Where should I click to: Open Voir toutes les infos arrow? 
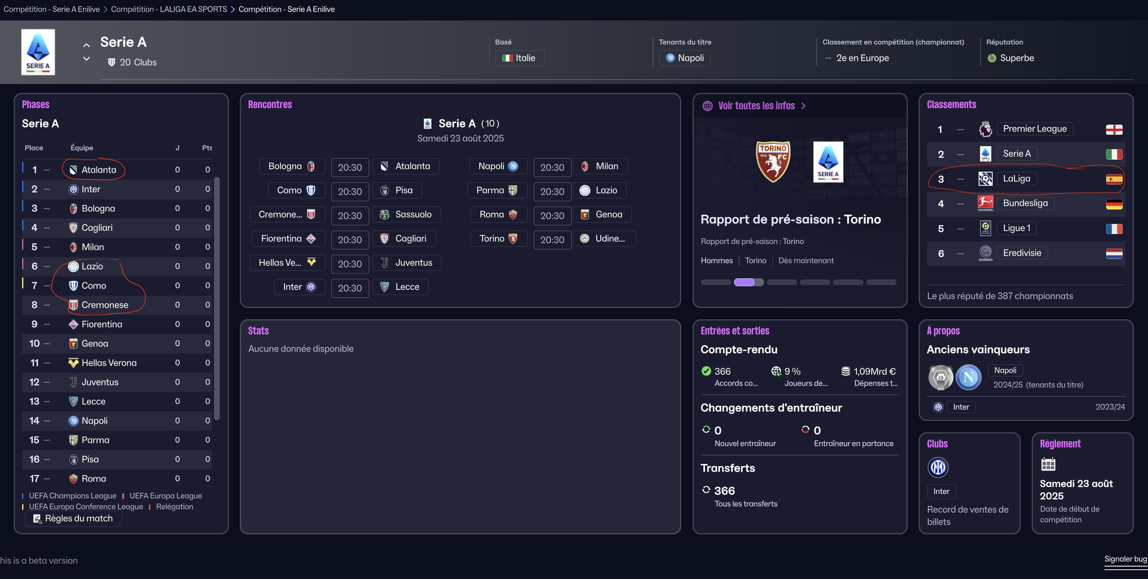(803, 106)
